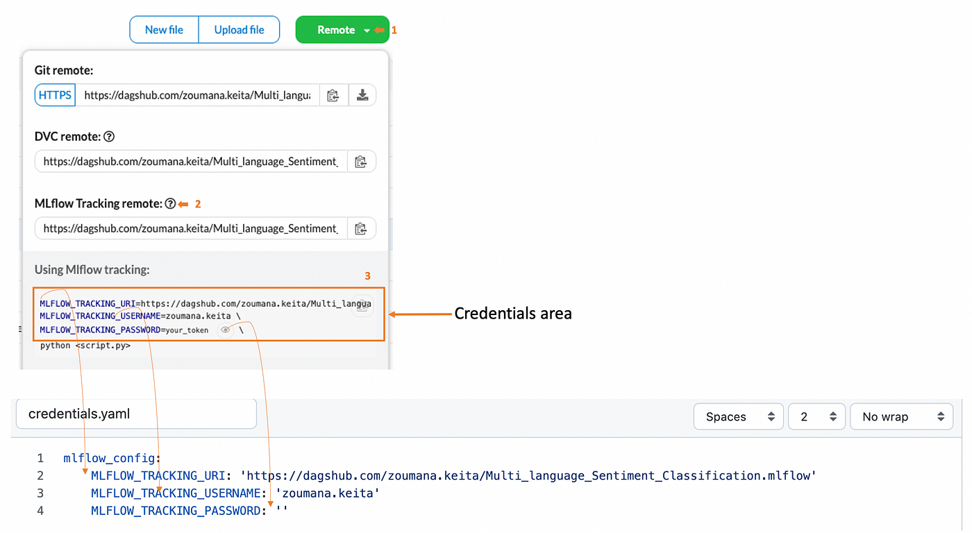972x533 pixels.
Task: Copy the Git remote URL to clipboard
Action: 333,95
